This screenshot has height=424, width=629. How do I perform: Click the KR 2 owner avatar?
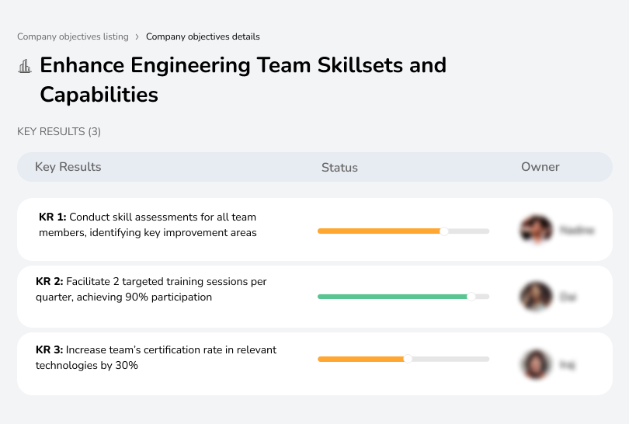click(x=535, y=297)
